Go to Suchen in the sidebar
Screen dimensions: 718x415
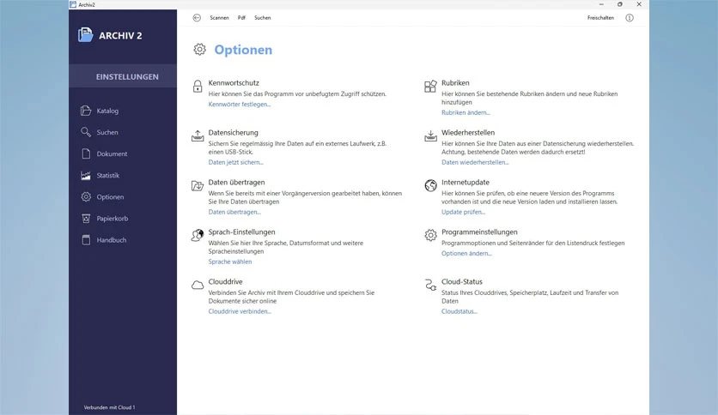tap(107, 132)
